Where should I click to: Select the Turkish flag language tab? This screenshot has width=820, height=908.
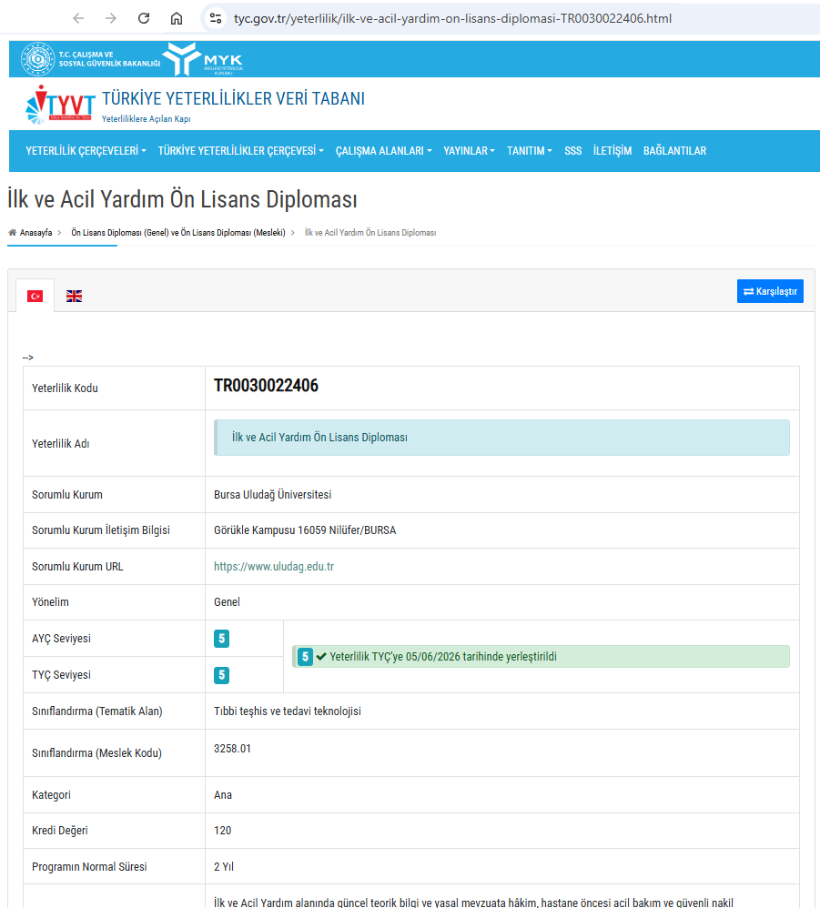pyautogui.click(x=35, y=296)
